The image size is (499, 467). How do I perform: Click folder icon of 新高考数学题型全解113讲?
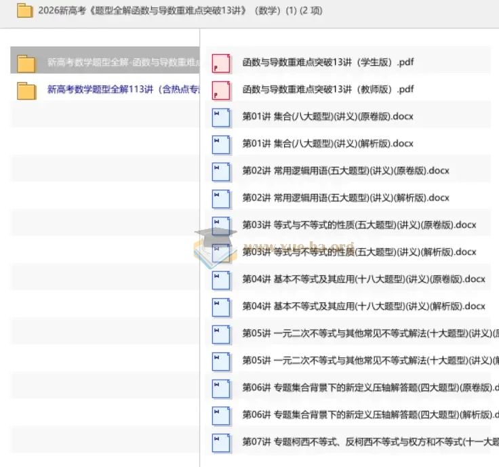[26, 91]
